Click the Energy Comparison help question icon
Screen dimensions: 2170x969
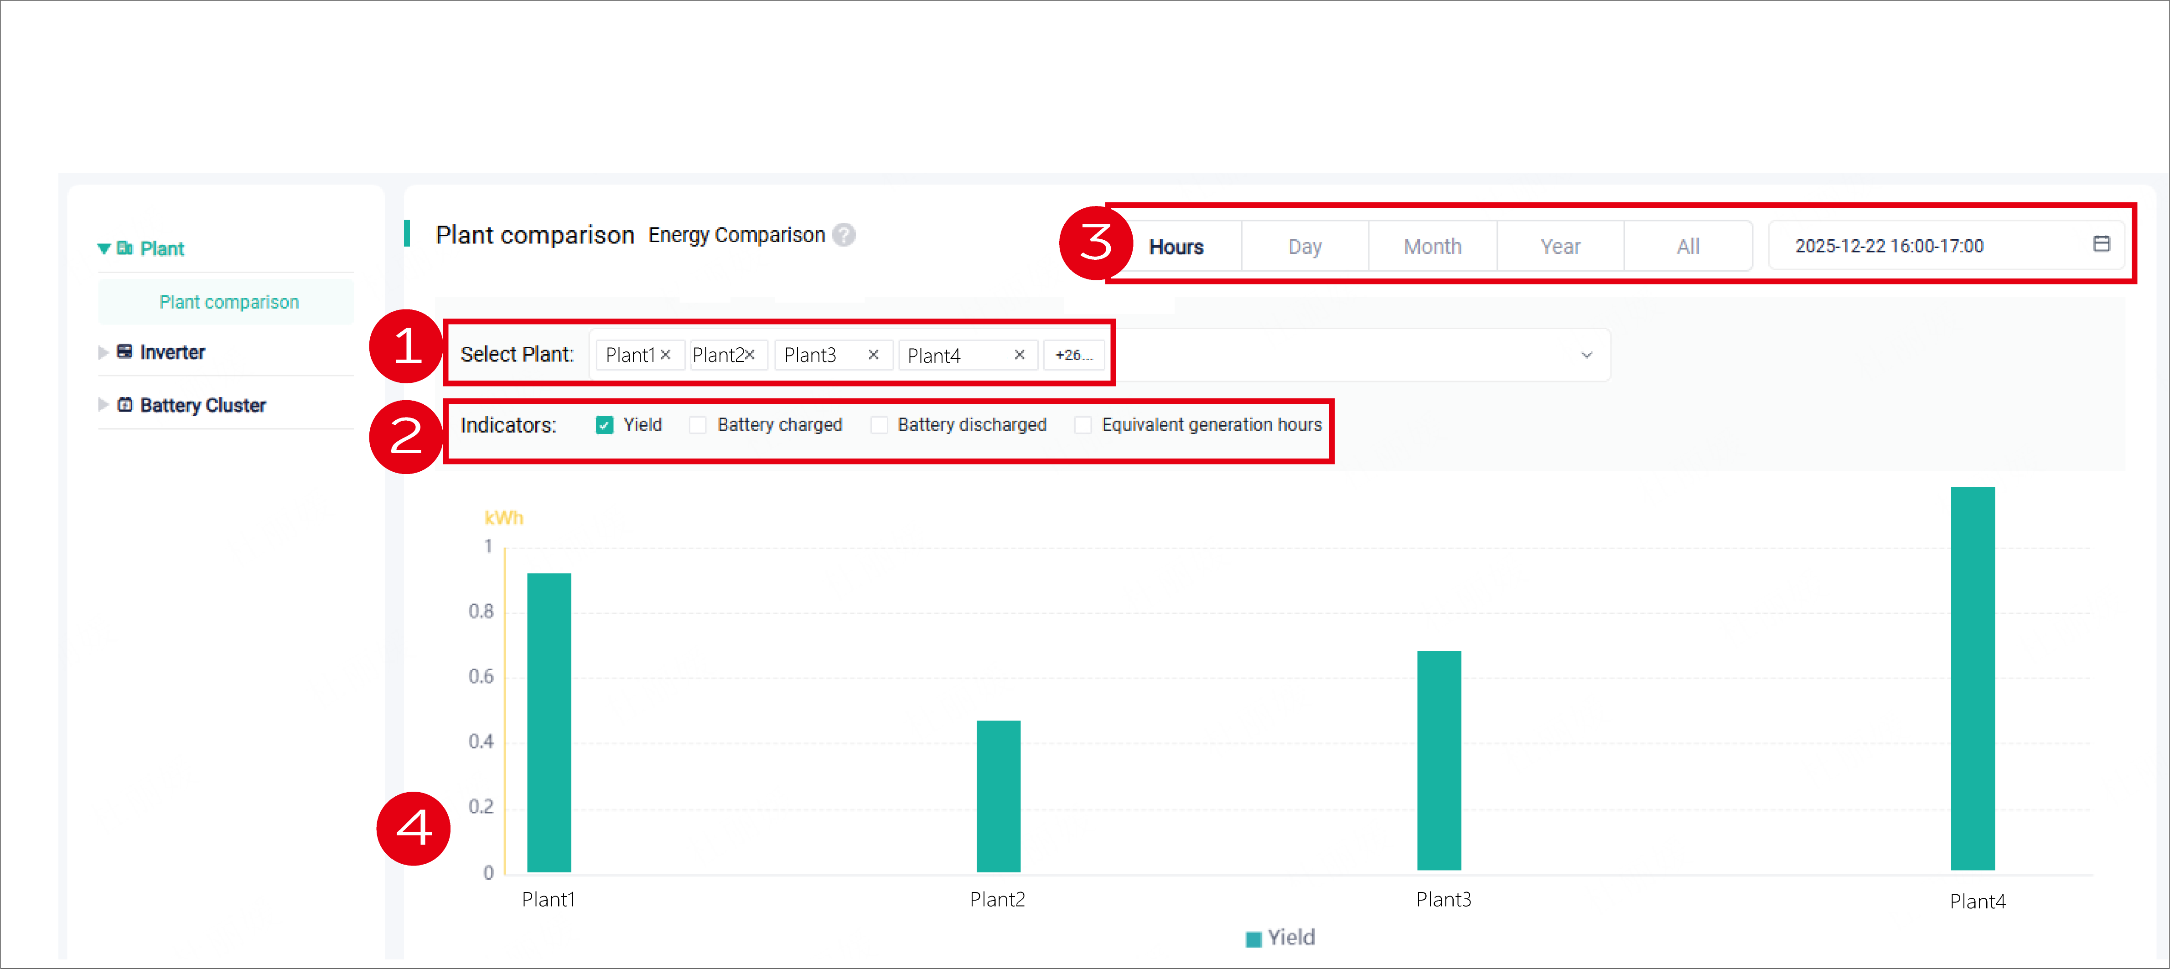[843, 235]
